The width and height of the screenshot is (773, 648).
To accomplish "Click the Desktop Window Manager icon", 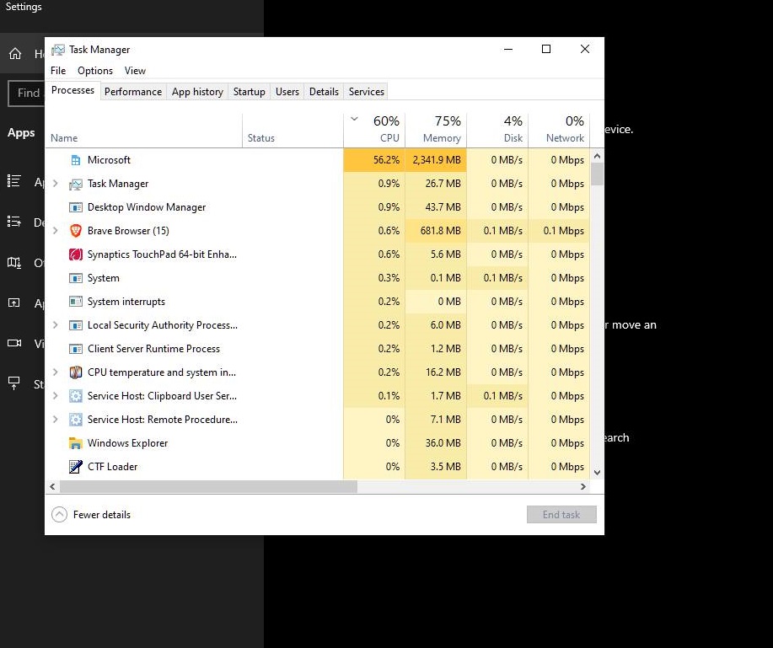I will click(75, 206).
